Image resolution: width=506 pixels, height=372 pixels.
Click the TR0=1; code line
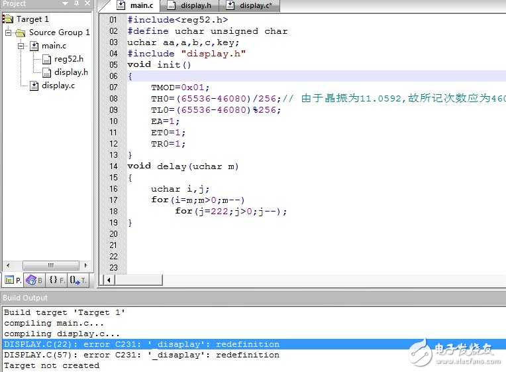[x=168, y=144]
